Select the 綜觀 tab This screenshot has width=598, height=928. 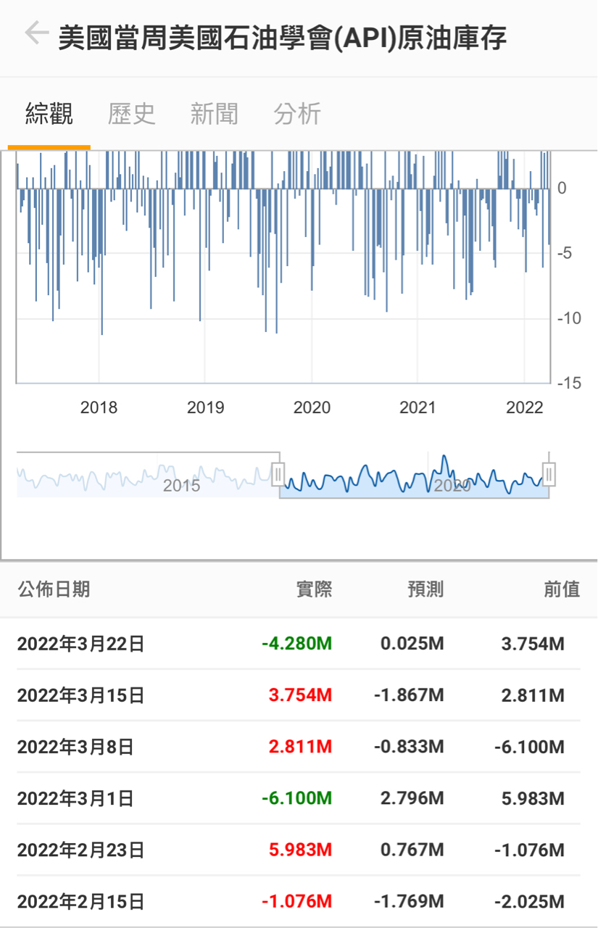pyautogui.click(x=49, y=114)
